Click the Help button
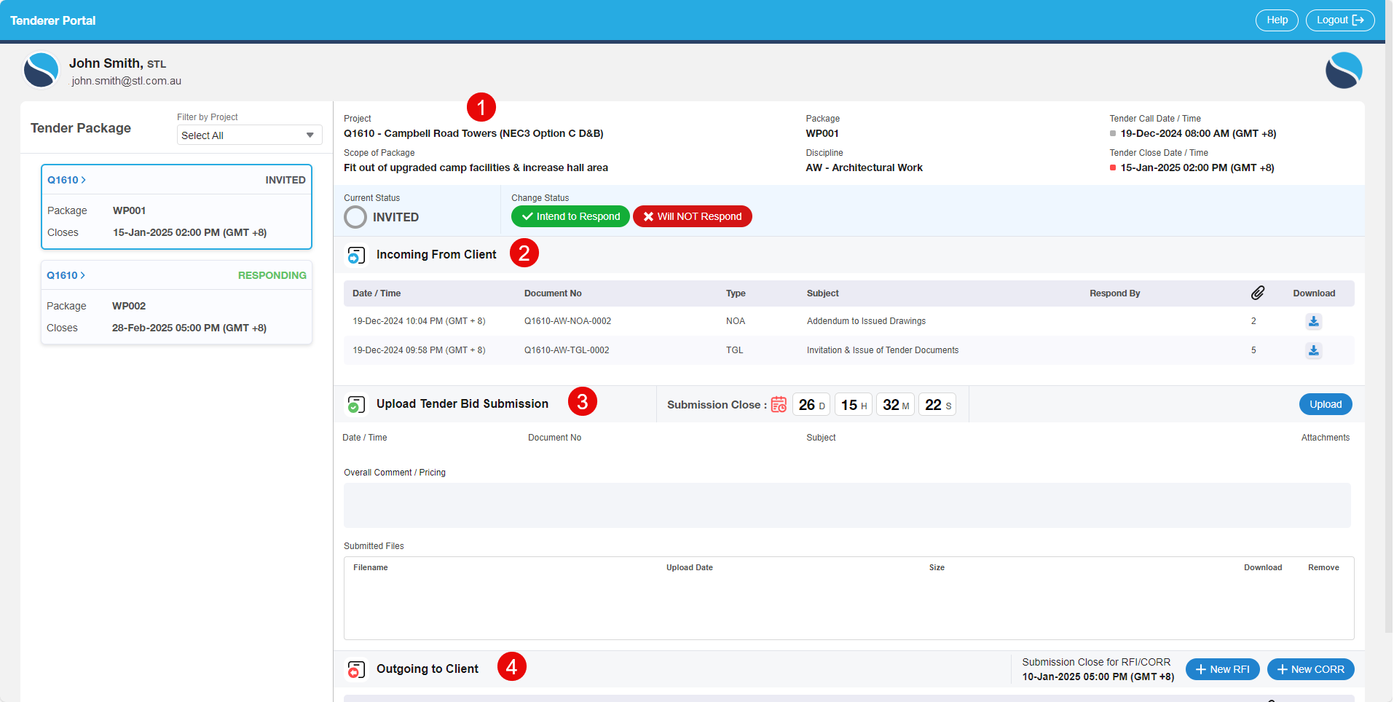Screen dimensions: 1394x702 1277,20
